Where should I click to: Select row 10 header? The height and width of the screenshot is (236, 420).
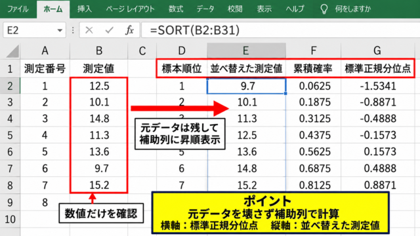pyautogui.click(x=10, y=219)
